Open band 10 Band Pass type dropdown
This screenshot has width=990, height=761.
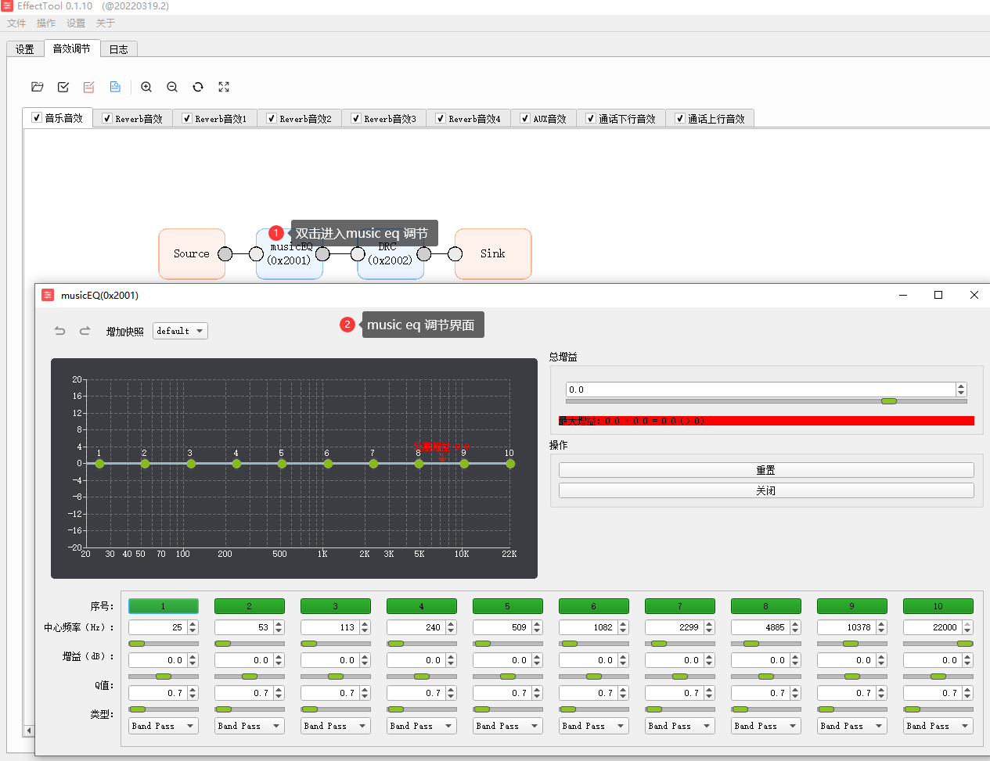coord(938,726)
